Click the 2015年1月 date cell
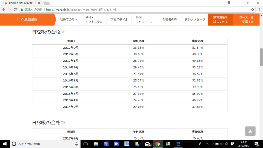 point(71,100)
